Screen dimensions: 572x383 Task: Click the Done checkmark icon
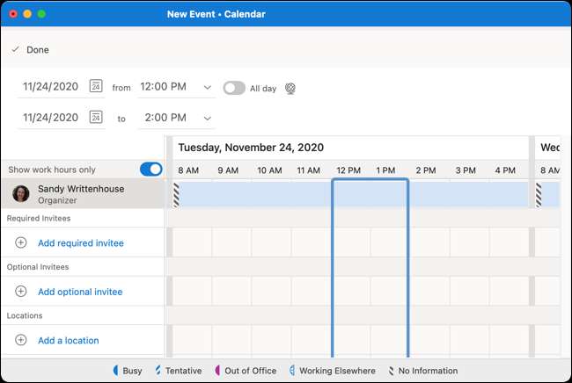[x=15, y=50]
